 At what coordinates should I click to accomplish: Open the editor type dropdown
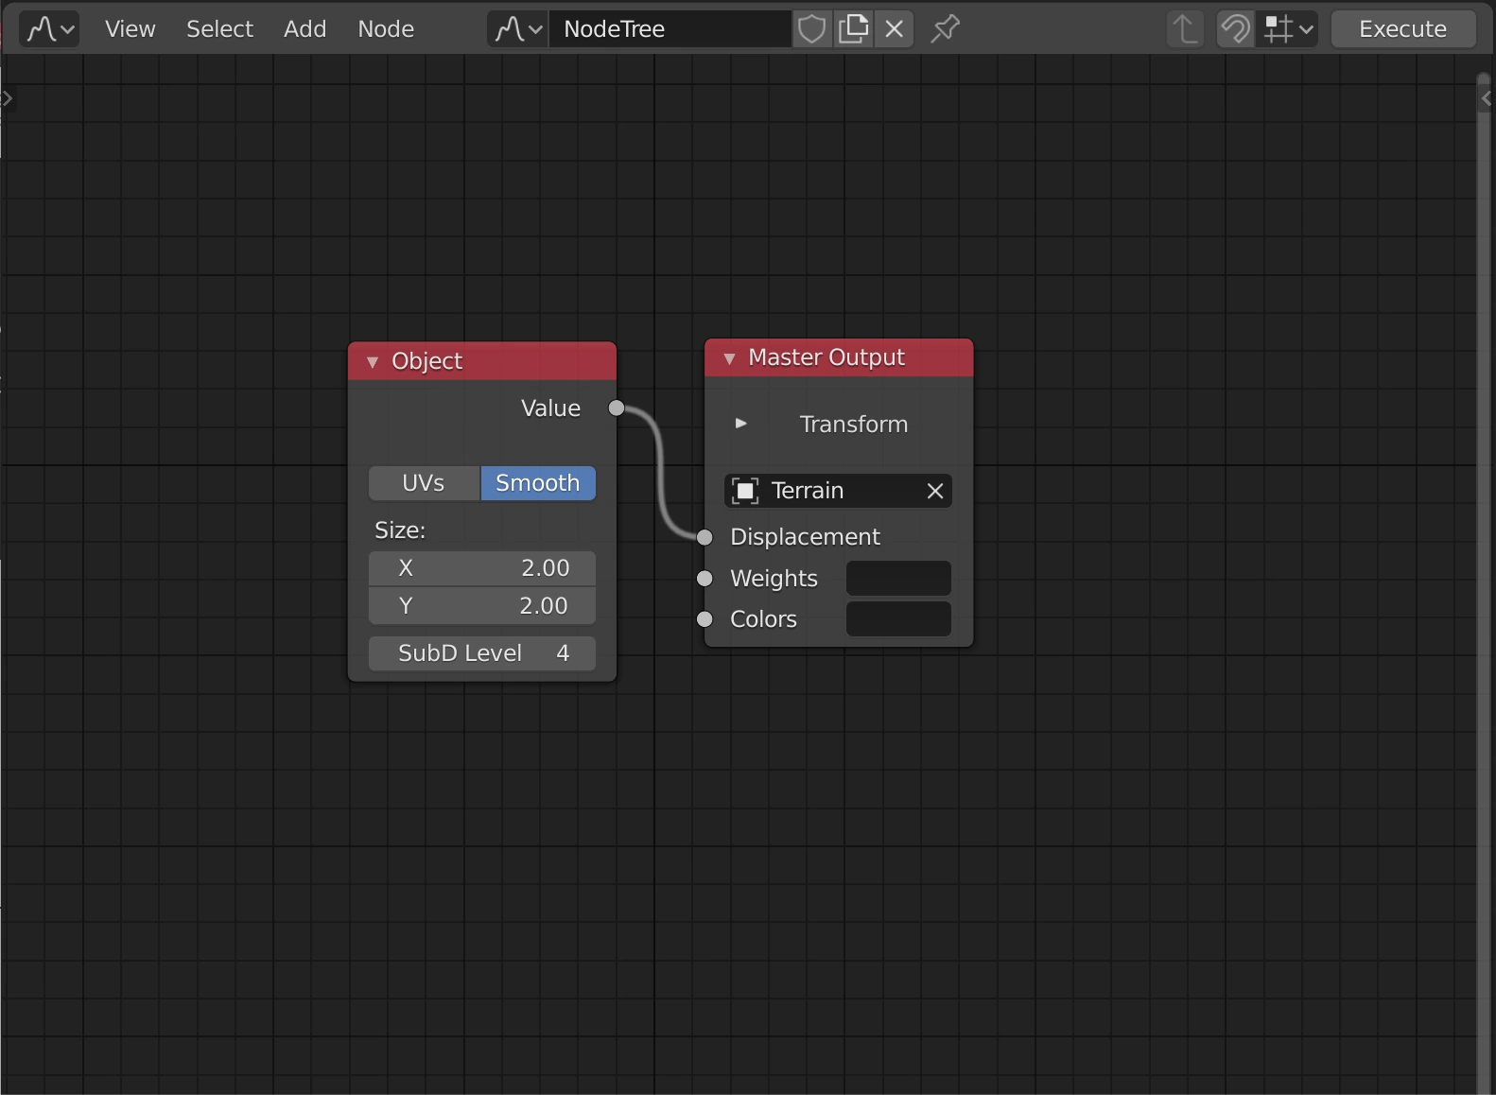click(x=49, y=29)
